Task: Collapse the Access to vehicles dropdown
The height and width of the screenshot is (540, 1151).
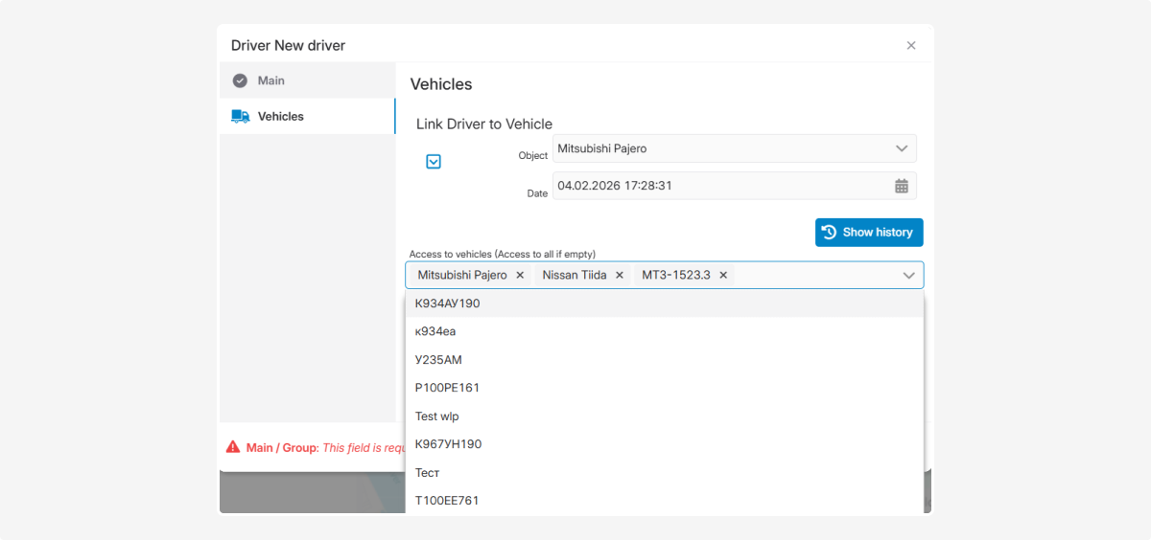Action: coord(908,276)
